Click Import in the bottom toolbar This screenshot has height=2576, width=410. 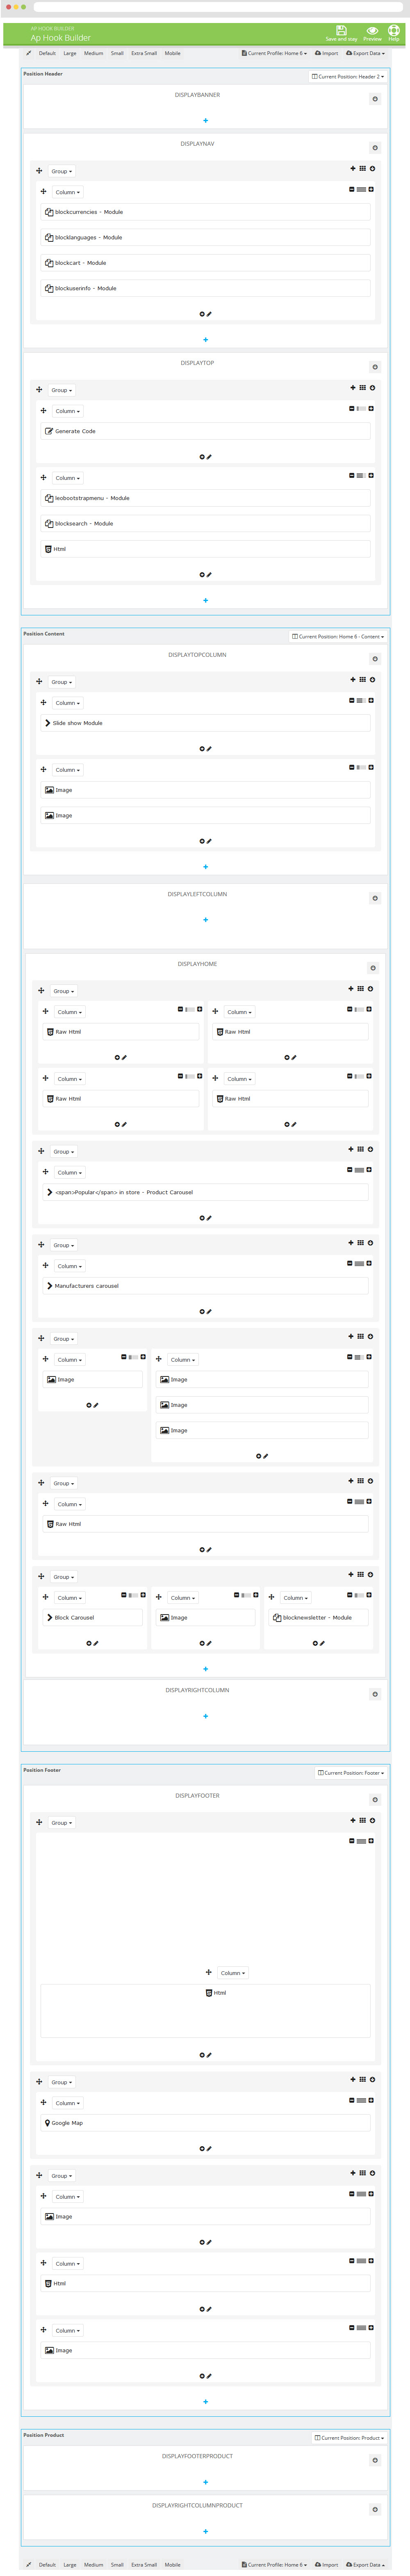[326, 2565]
